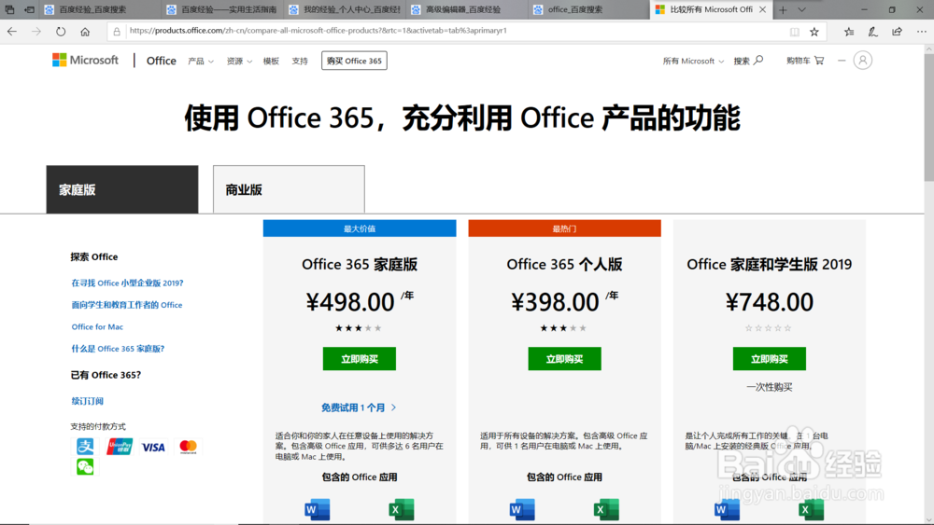This screenshot has height=525, width=934.
Task: Click the 最大价值 banner label
Action: pyautogui.click(x=360, y=228)
